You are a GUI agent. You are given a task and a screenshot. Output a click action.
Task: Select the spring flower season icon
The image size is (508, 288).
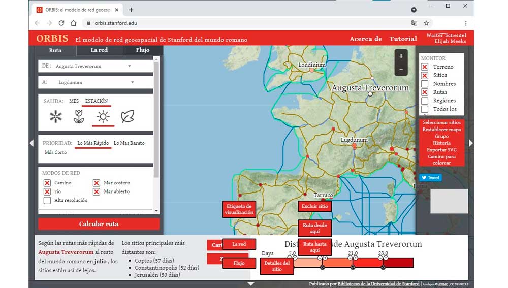79,117
